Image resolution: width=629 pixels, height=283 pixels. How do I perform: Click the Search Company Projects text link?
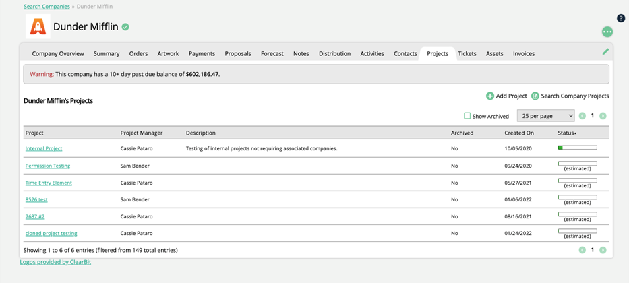click(x=575, y=96)
